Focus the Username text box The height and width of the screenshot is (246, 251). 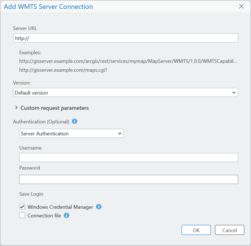click(x=128, y=158)
